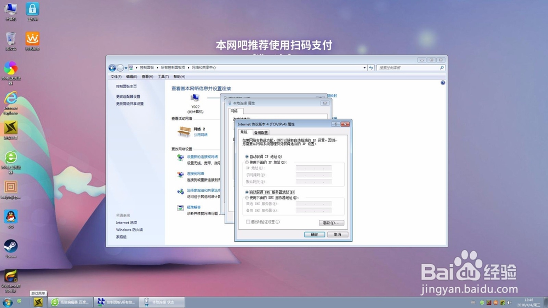Click the bench public network icon
The image size is (548, 308).
tap(184, 131)
